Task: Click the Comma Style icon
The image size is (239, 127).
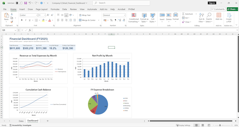Action: (115, 20)
